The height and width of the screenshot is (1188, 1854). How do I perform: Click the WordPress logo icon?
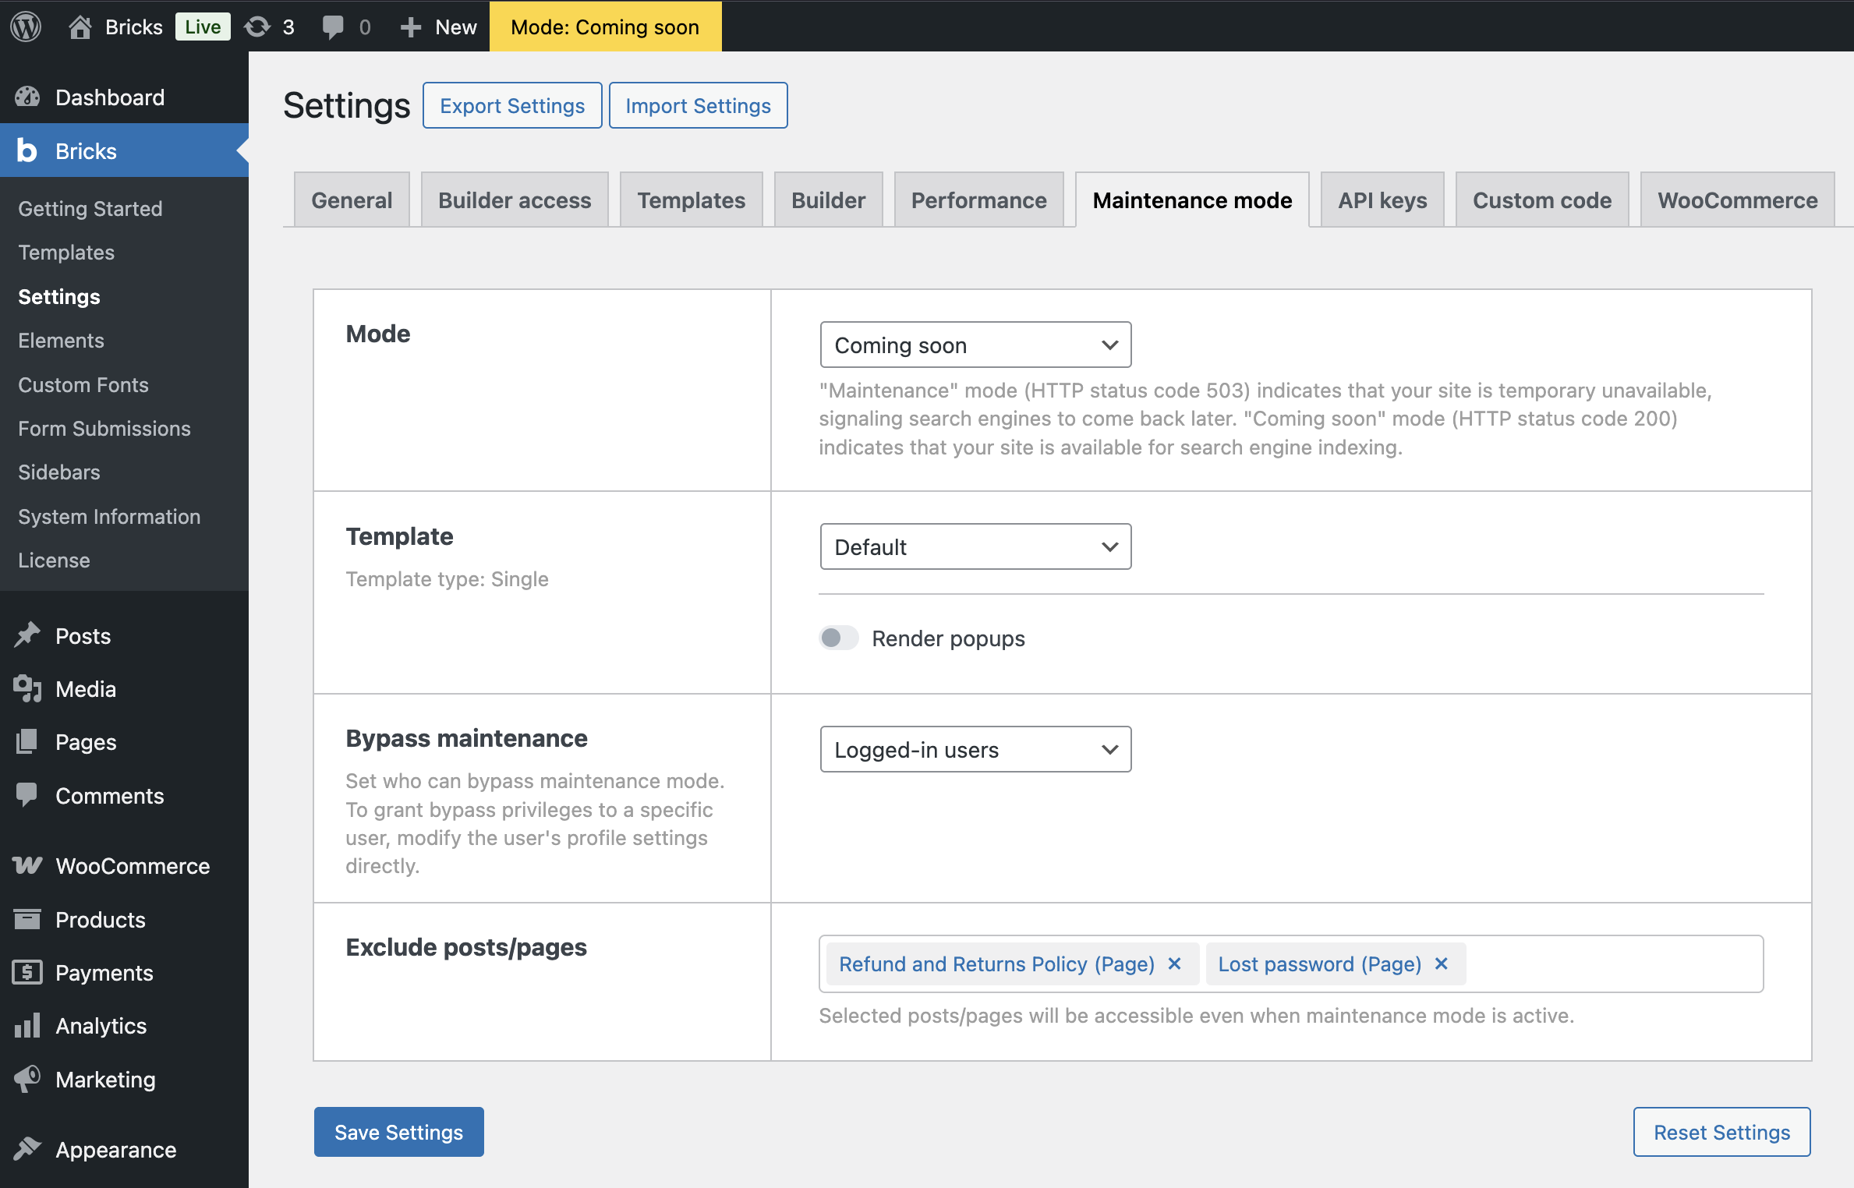26,27
